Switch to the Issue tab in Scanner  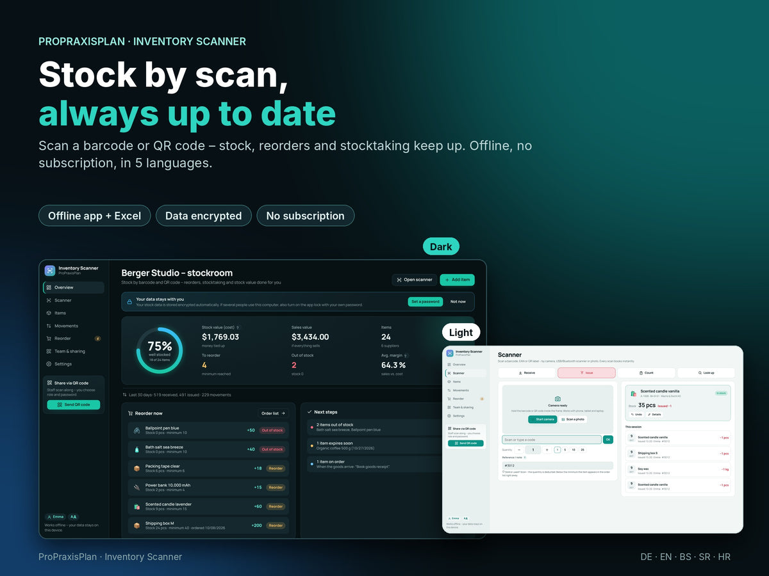coord(586,372)
